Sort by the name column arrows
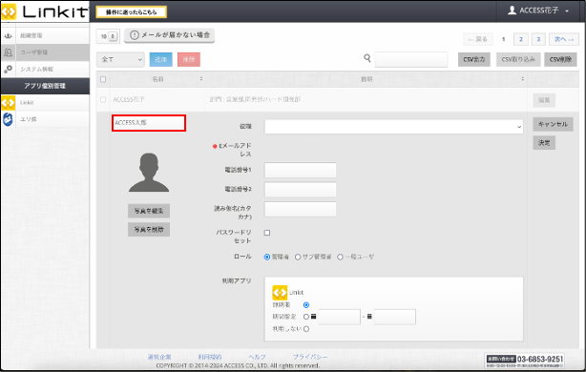This screenshot has height=372, width=586. (201, 79)
